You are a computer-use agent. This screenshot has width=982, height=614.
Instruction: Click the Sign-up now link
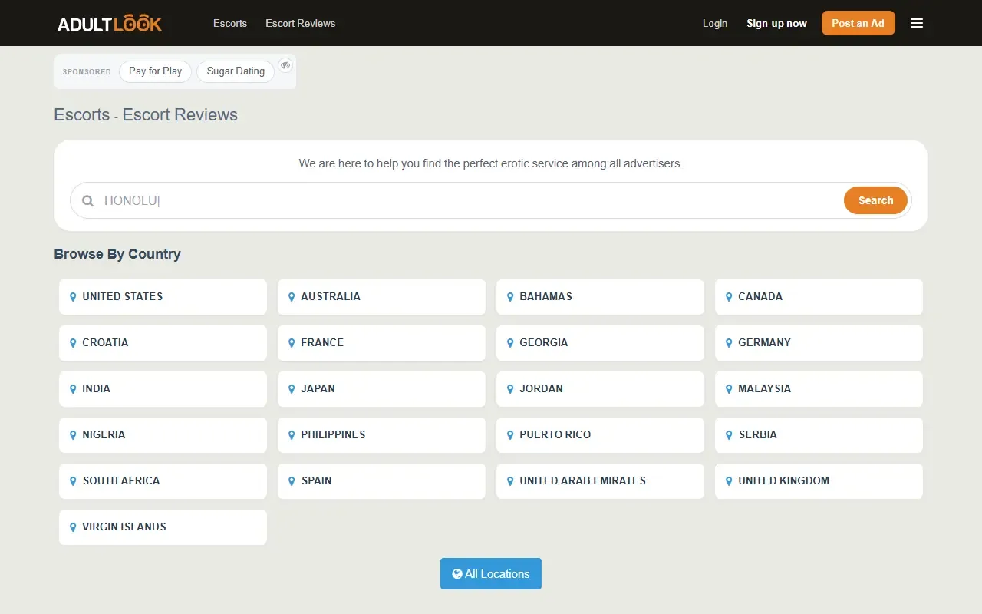point(776,23)
